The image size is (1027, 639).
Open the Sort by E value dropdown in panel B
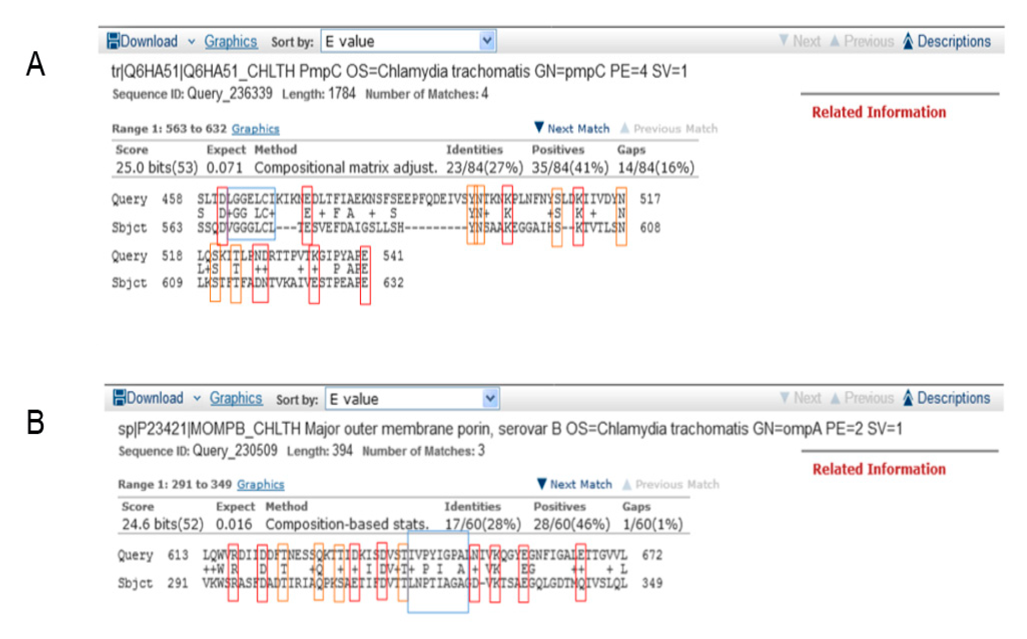pos(490,398)
